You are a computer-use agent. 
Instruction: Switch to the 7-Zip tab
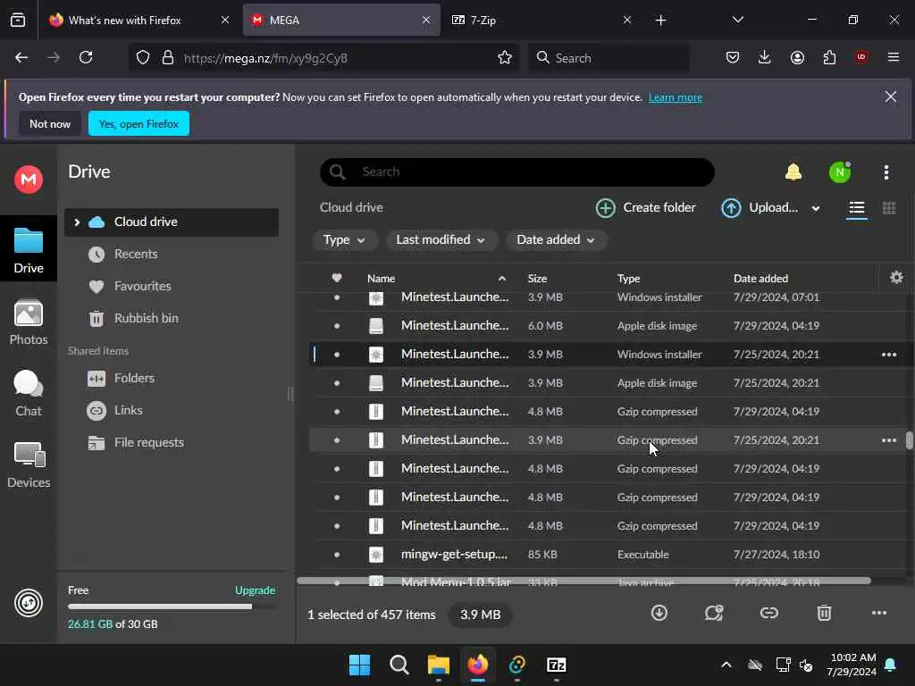click(541, 20)
